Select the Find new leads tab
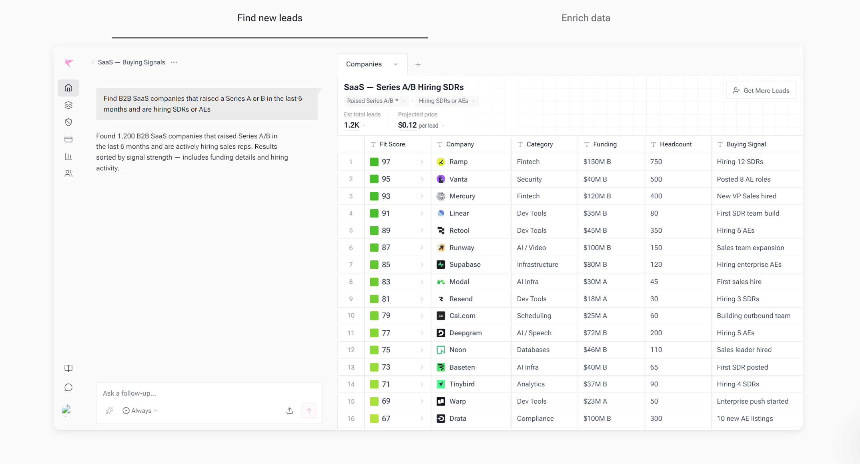This screenshot has height=464, width=860. pyautogui.click(x=270, y=18)
